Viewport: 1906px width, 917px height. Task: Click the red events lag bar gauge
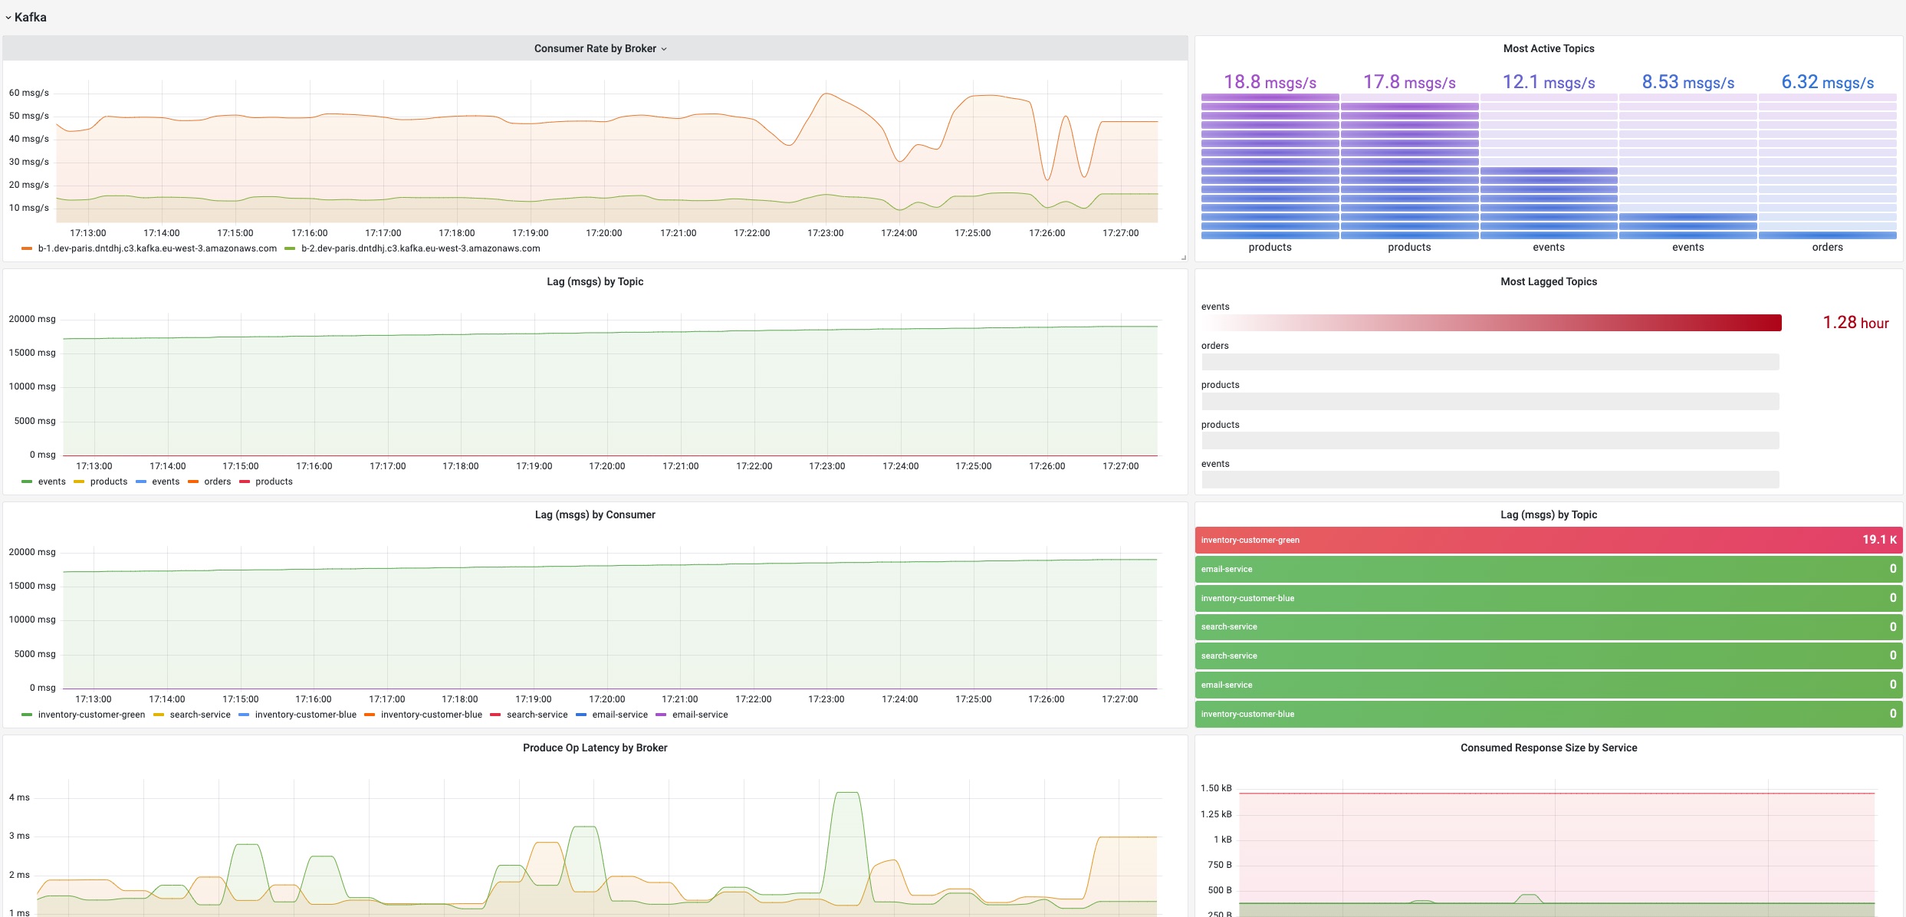(1490, 323)
